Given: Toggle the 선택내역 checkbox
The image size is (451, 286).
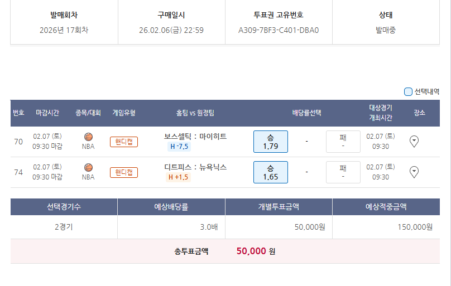Looking at the screenshot, I should (408, 91).
